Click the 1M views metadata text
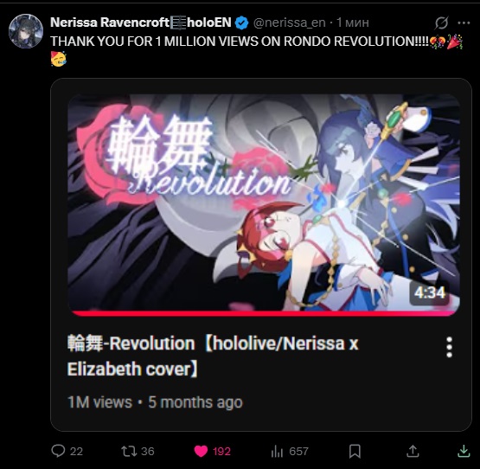The height and width of the screenshot is (469, 480). [x=99, y=402]
